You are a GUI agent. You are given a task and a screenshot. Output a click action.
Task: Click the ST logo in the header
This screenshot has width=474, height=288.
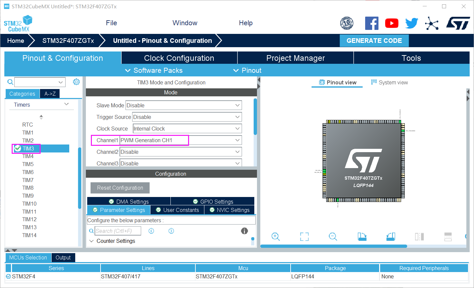click(x=458, y=23)
